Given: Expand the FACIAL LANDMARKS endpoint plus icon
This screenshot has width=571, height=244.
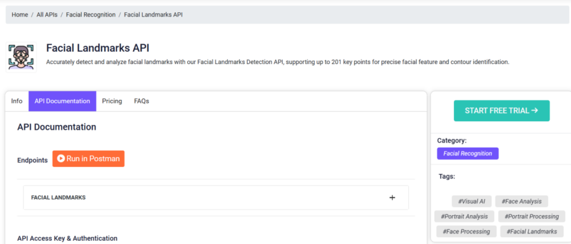Looking at the screenshot, I should point(392,198).
